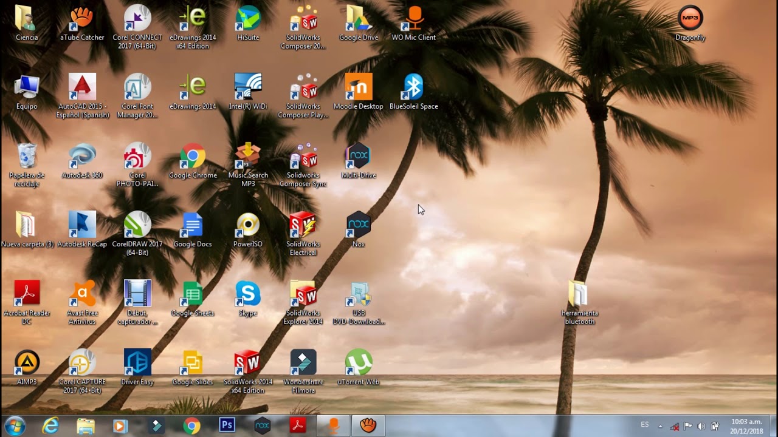Select the Acrobat Reader DC shortcut
Image resolution: width=778 pixels, height=437 pixels.
point(27,303)
